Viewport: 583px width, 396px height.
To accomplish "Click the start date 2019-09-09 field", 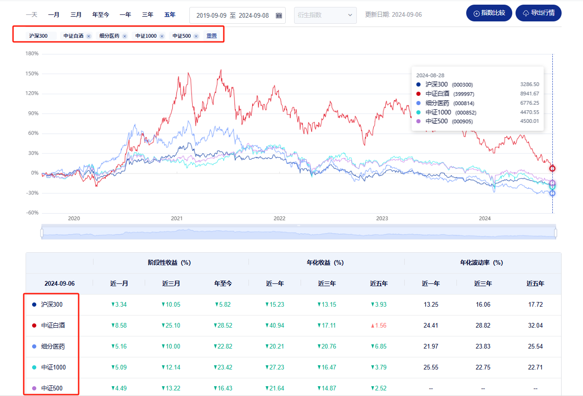I will (211, 15).
